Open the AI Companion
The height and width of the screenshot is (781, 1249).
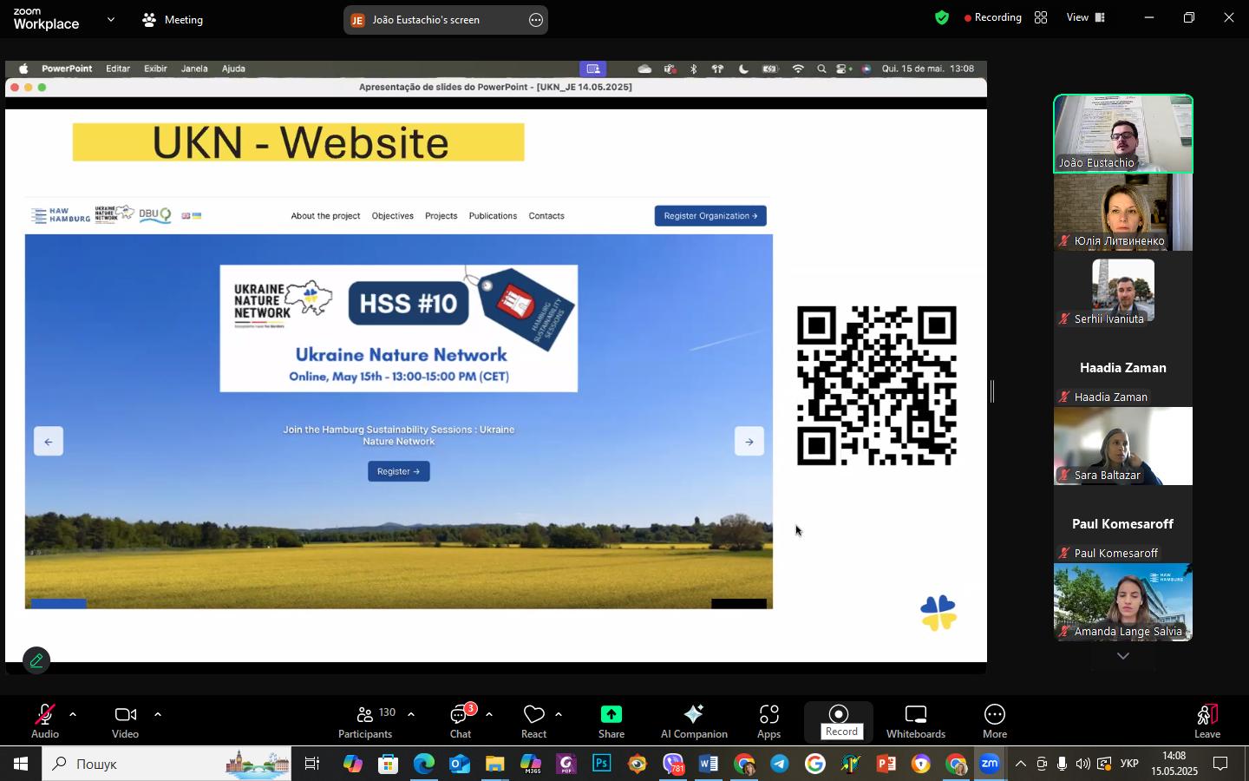[x=694, y=721]
